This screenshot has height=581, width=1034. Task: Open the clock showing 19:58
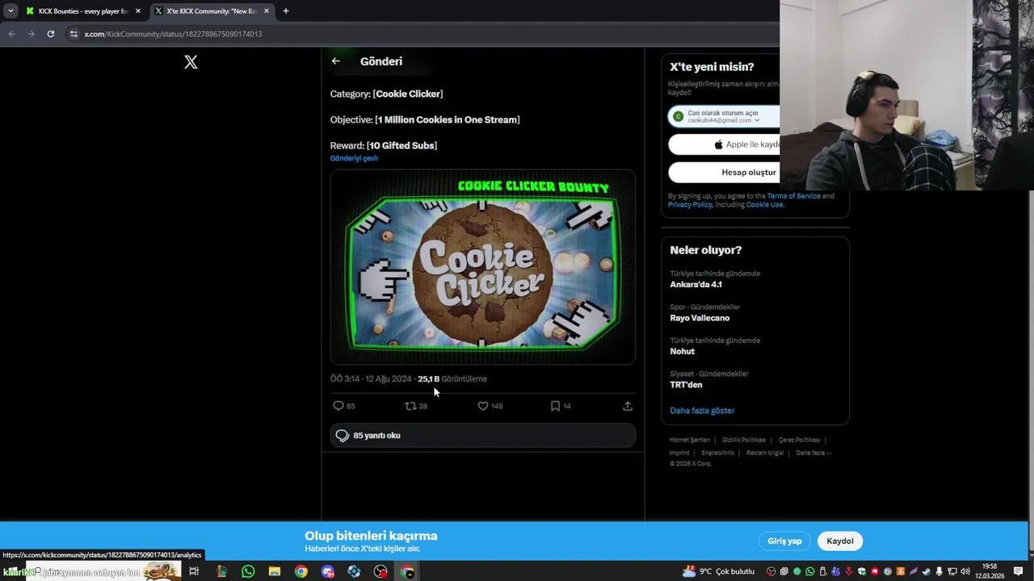[x=990, y=571]
